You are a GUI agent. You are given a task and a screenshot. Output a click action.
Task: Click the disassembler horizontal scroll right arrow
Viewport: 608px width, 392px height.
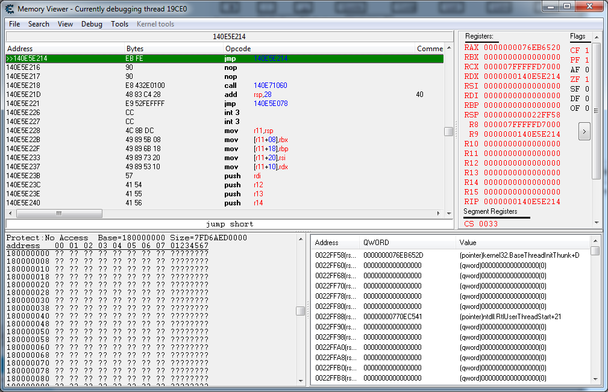(439, 213)
